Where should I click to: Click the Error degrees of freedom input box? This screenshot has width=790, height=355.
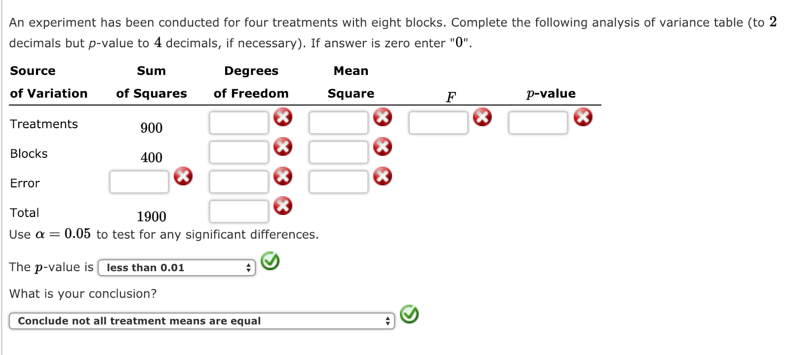238,181
